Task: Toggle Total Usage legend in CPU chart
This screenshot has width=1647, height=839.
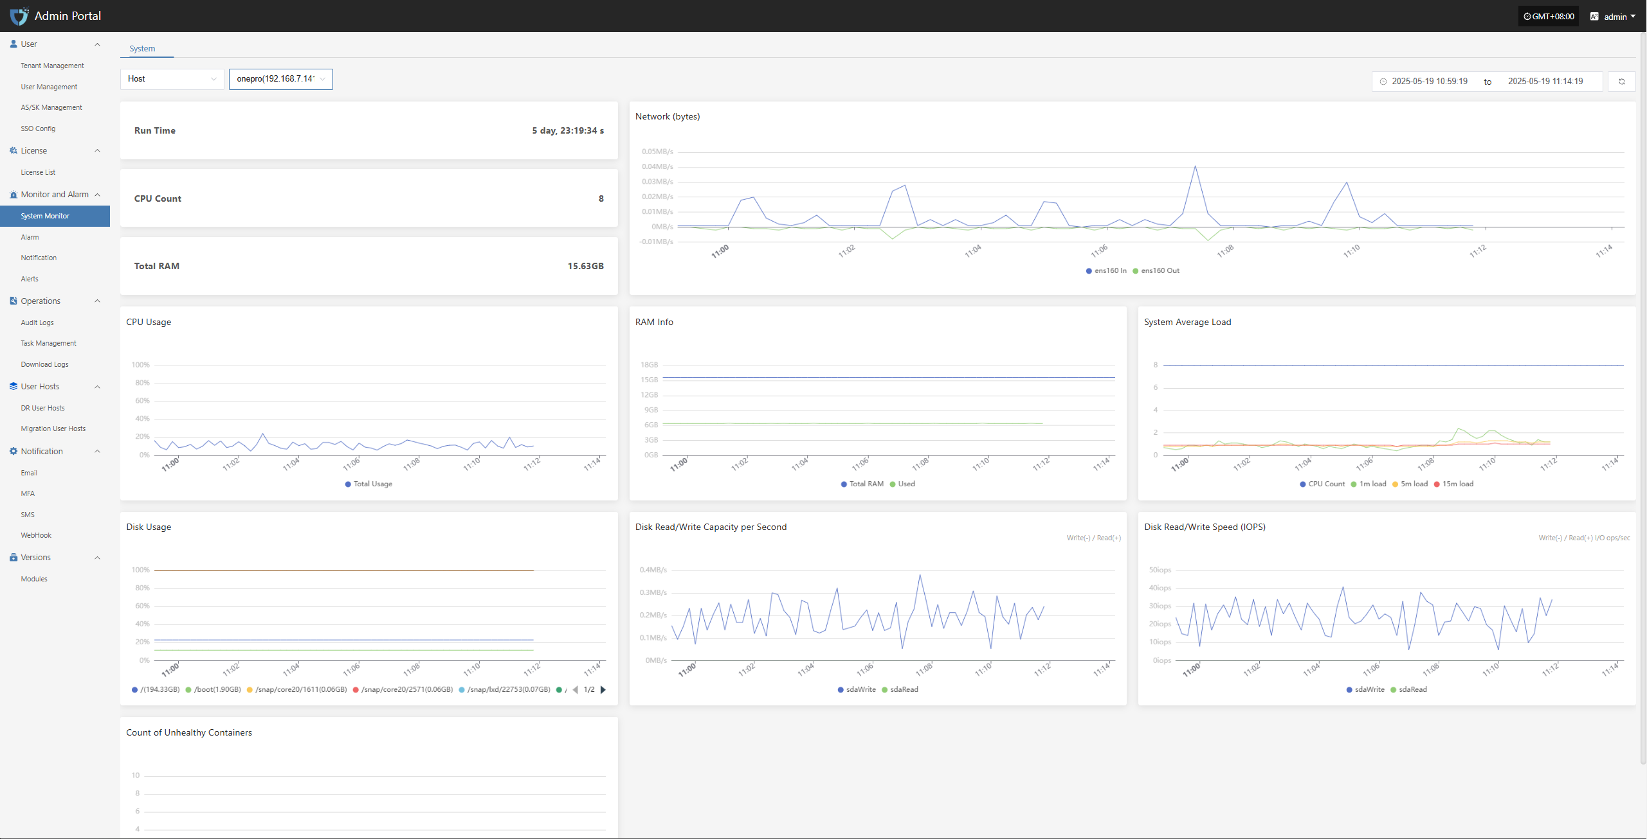Action: [369, 484]
